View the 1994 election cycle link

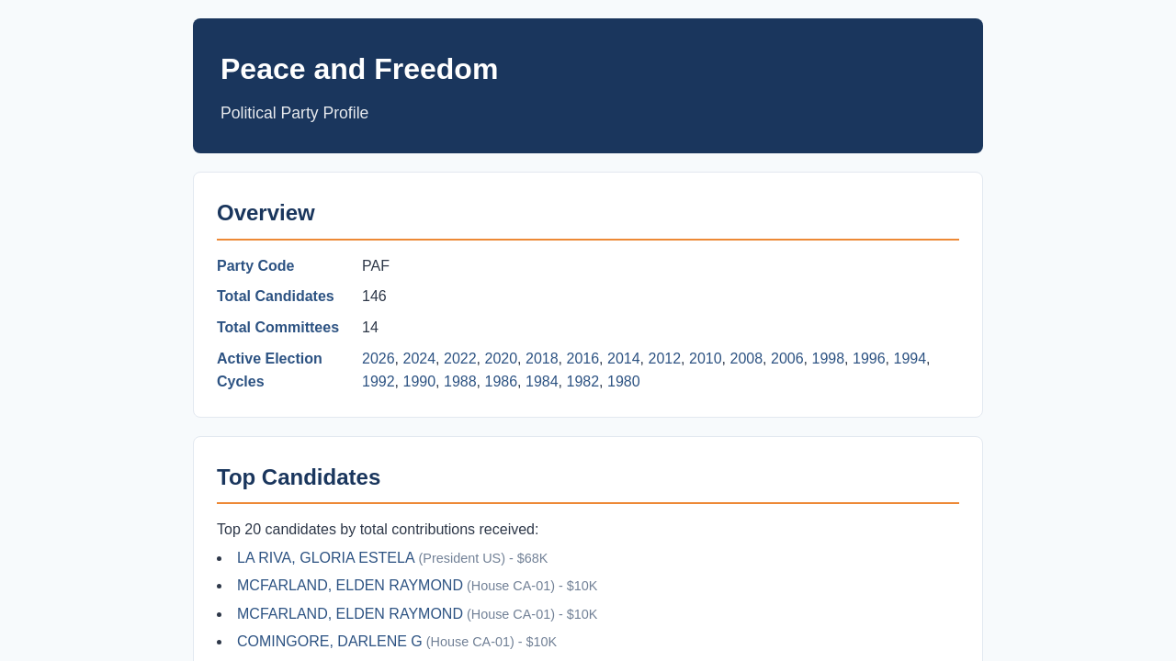click(910, 359)
